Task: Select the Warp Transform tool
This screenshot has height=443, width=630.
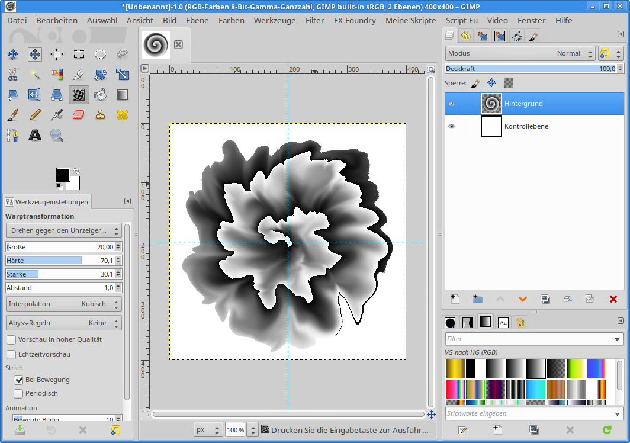Action: [79, 94]
